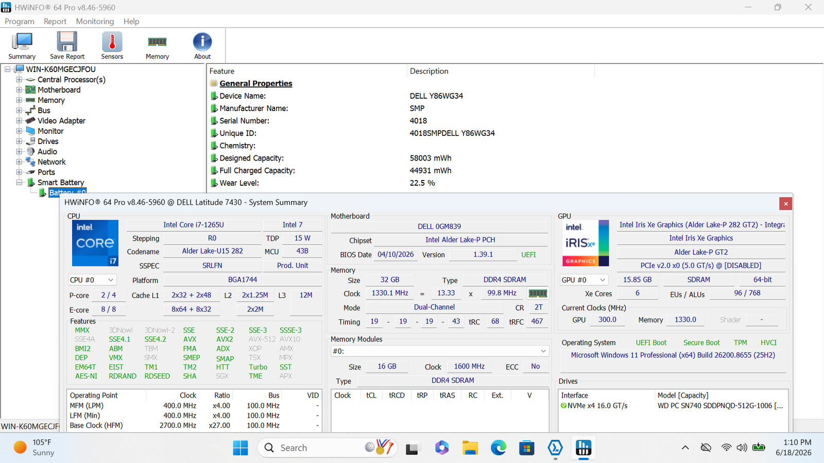The width and height of the screenshot is (824, 463).
Task: Select the WIN-K60MGECJFOU root node
Action: pyautogui.click(x=61, y=69)
